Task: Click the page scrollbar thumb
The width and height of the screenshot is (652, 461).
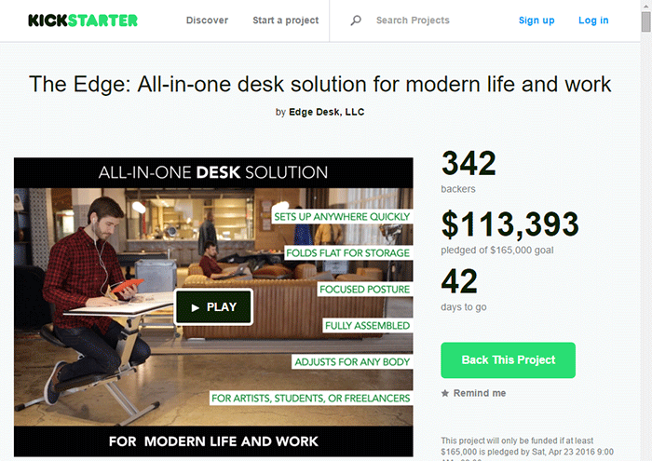Action: click(645, 21)
